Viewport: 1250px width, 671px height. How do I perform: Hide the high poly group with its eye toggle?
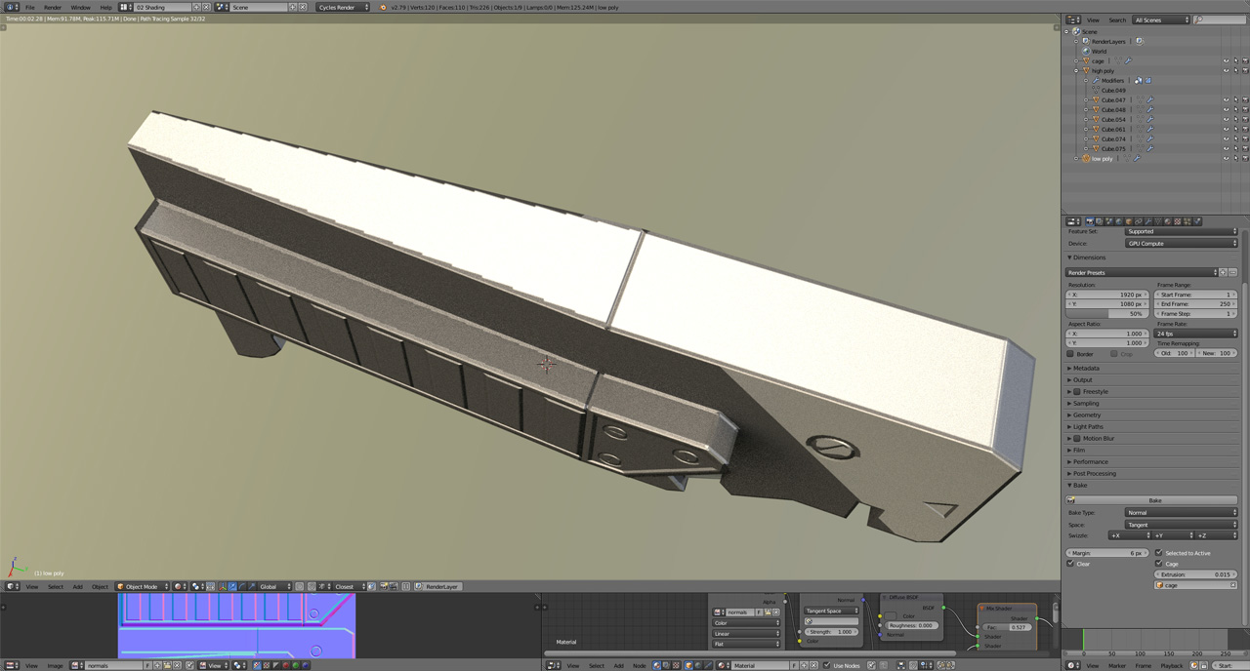tap(1226, 70)
